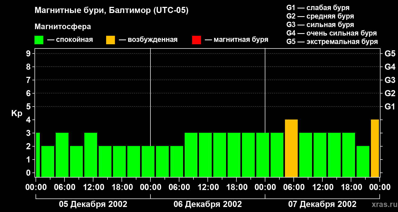Select the line G3 — сильная буря

coord(320,25)
